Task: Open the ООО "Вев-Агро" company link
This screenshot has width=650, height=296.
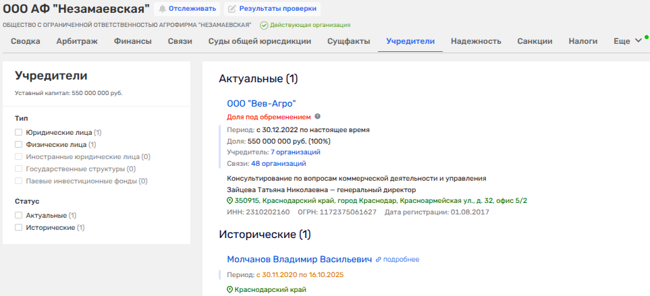Action: pyautogui.click(x=262, y=103)
